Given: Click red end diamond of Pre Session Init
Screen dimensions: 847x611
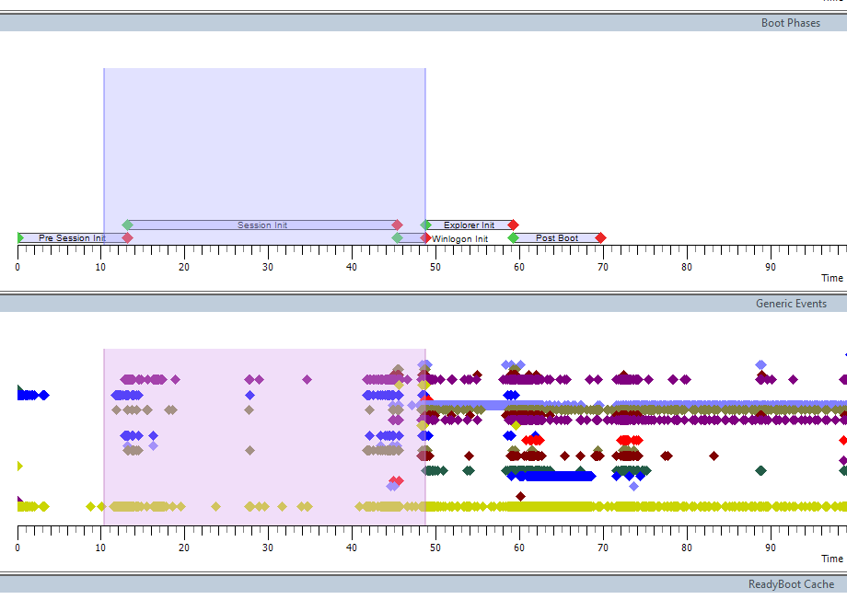Looking at the screenshot, I should click(127, 238).
